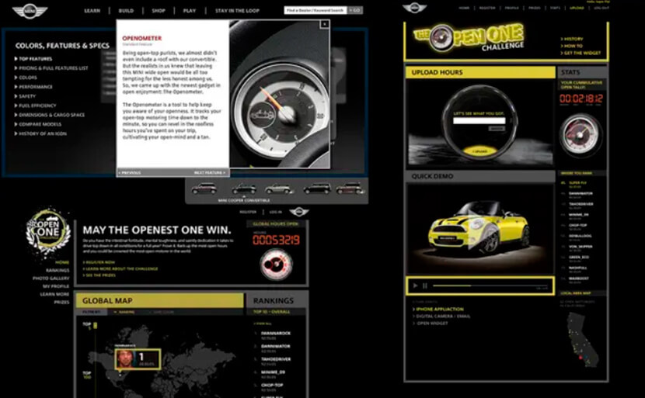Open the Photo Gallery sidebar link
Viewport: 645px width, 398px height.
[51, 279]
